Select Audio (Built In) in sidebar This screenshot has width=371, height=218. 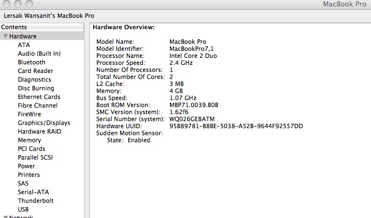click(x=39, y=54)
